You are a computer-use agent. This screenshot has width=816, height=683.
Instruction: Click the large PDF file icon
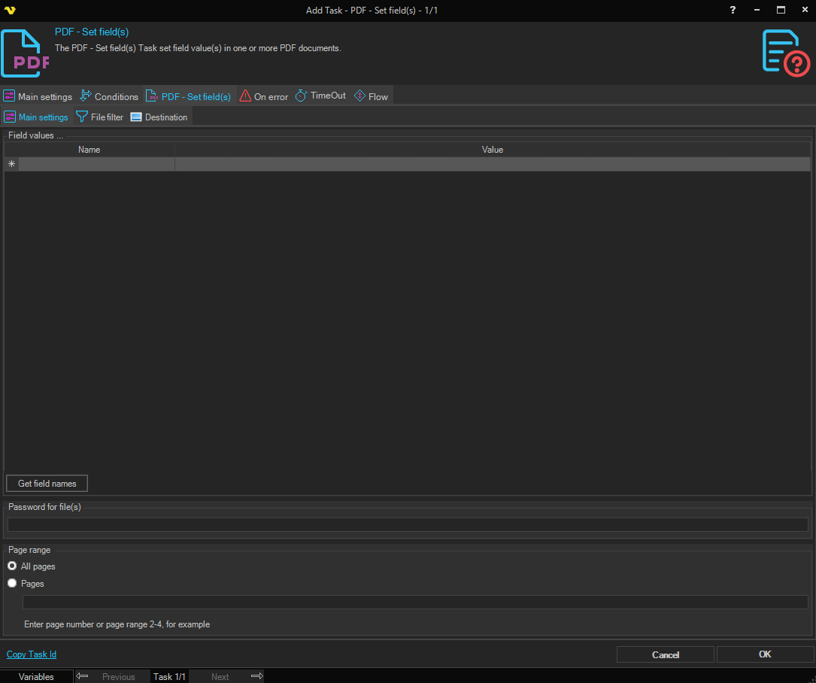(x=25, y=53)
